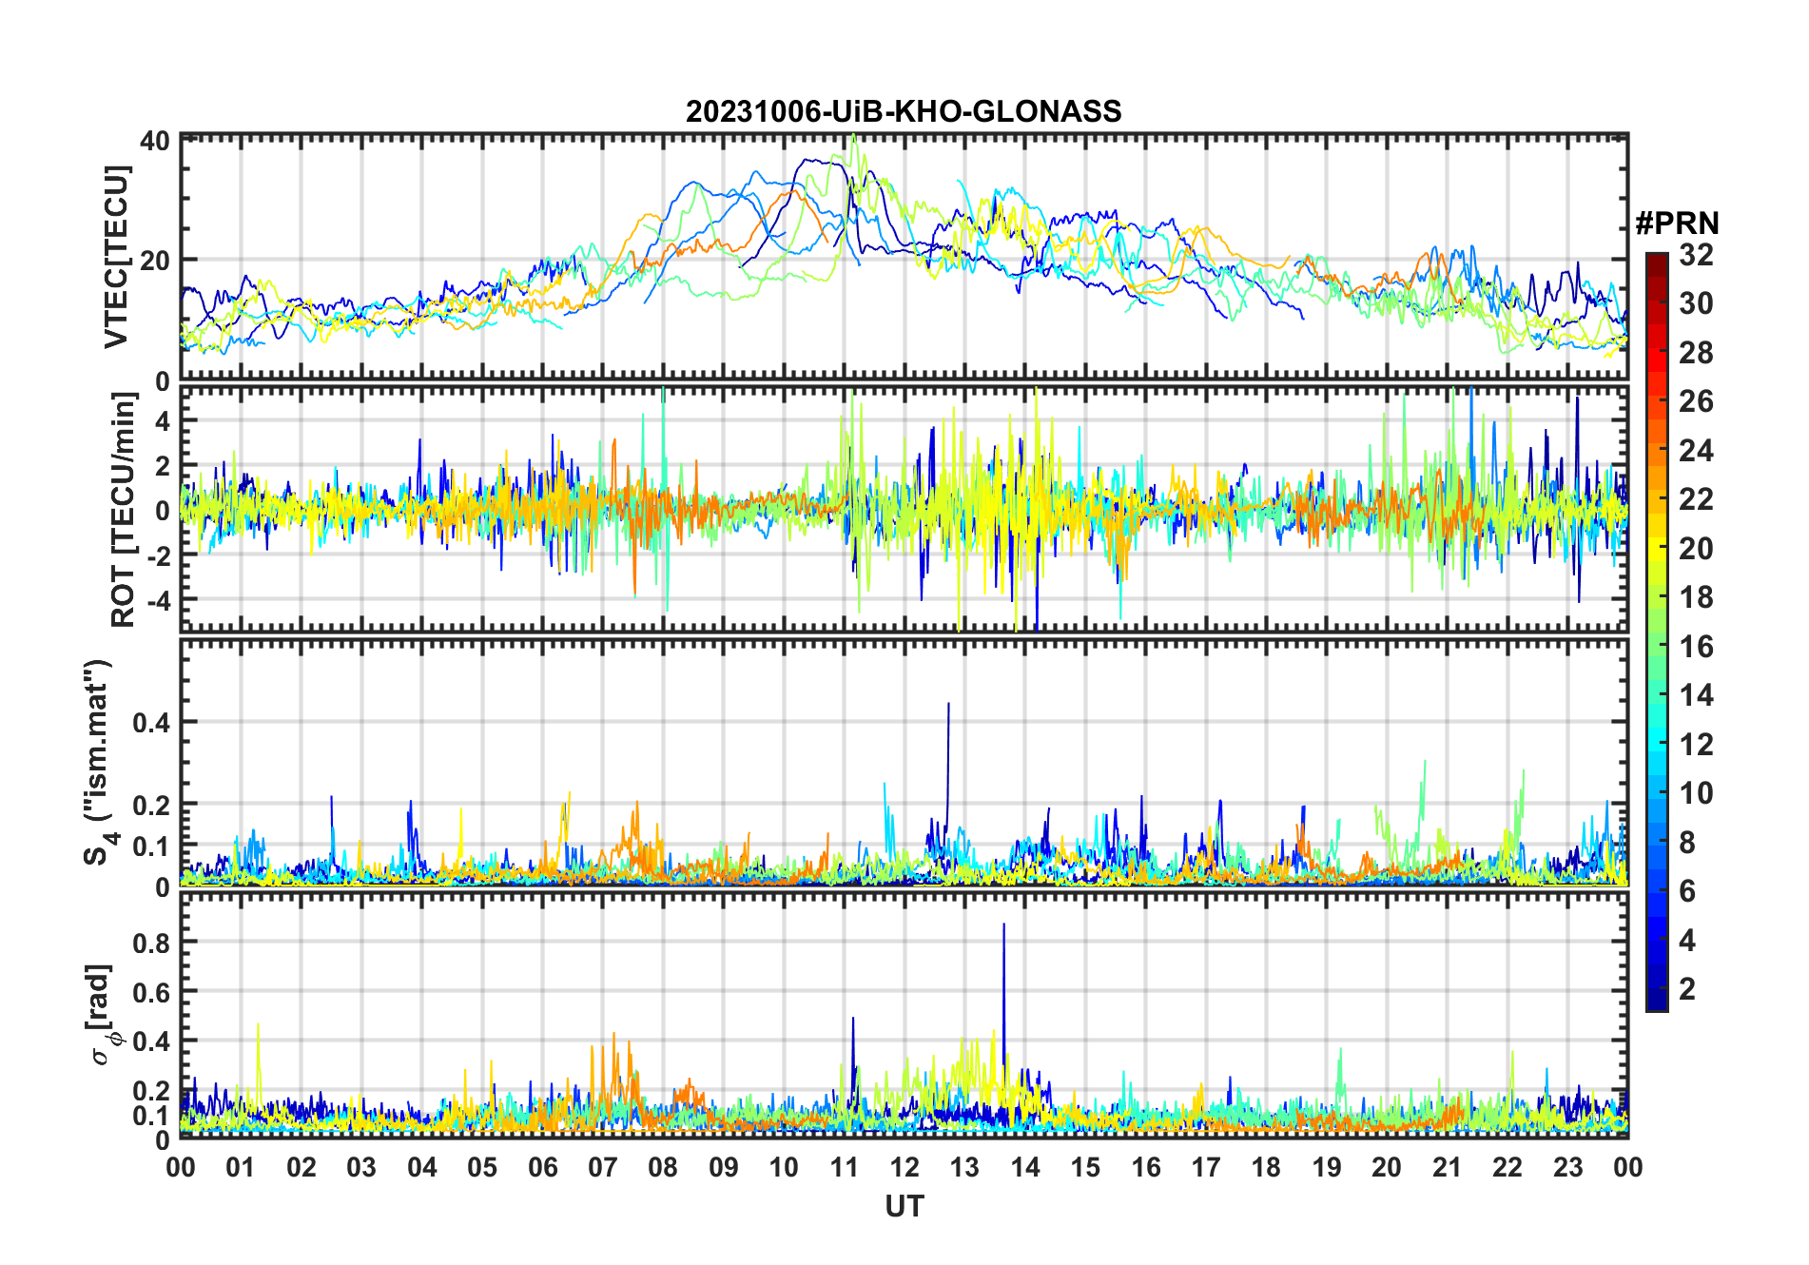Click the ROT time-series plot panel
The height and width of the screenshot is (1265, 1809).
click(904, 510)
